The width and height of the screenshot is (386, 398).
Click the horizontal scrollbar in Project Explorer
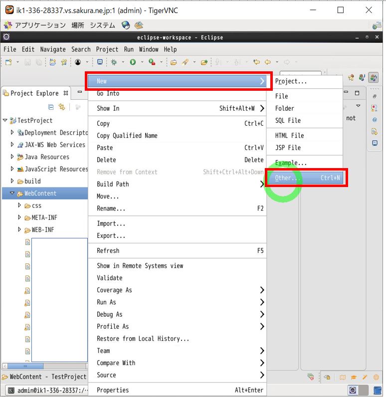pyautogui.click(x=45, y=366)
